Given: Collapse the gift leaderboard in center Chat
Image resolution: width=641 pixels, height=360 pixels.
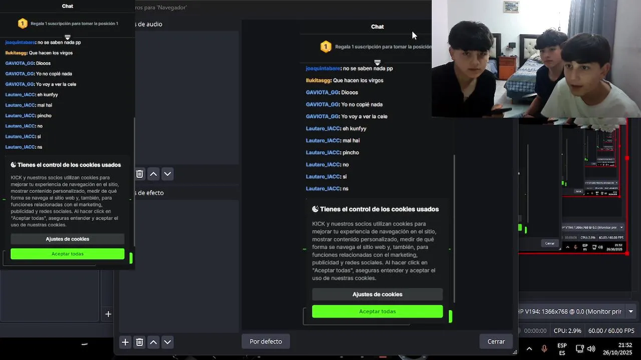Looking at the screenshot, I should (x=378, y=62).
